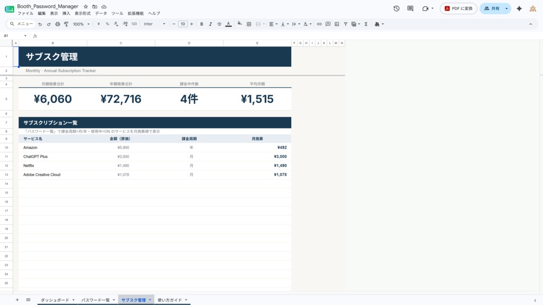Open version history clock icon
543x305 pixels.
397,8
